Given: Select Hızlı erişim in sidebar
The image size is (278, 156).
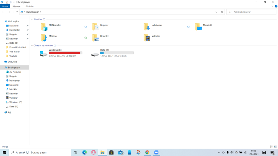Looking at the screenshot, I should [13, 21].
